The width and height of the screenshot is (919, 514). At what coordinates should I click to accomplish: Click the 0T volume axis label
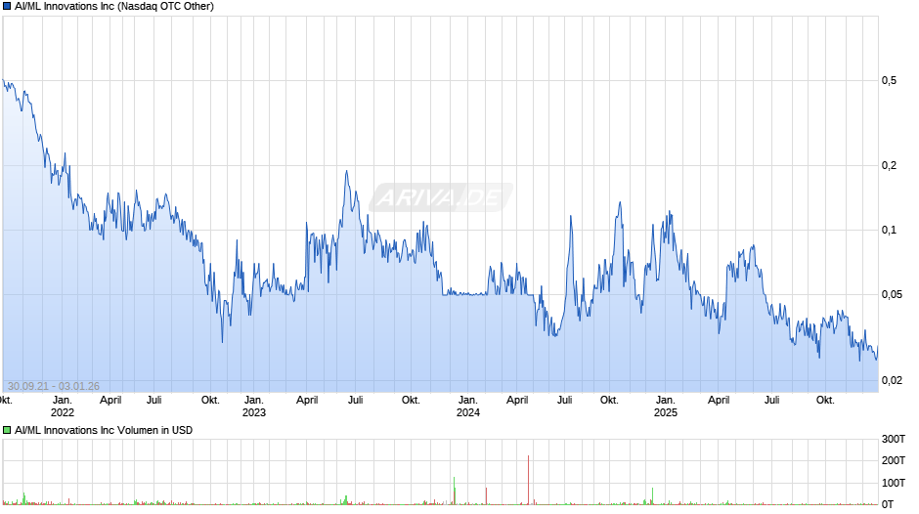click(x=888, y=504)
